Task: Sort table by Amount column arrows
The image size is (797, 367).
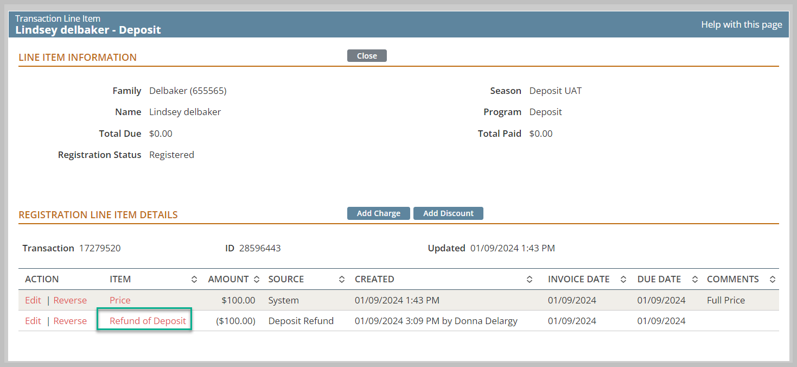Action: click(x=257, y=280)
